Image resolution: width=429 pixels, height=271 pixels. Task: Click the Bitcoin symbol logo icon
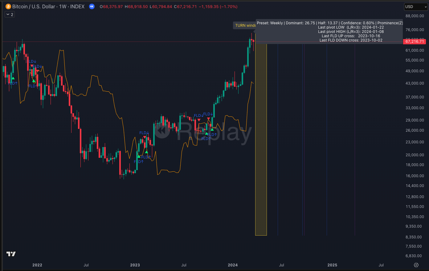pos(8,6)
